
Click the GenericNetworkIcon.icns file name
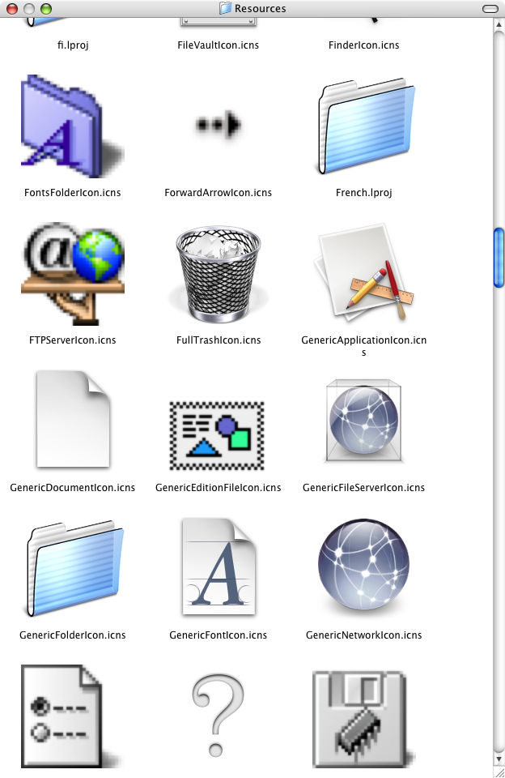363,635
